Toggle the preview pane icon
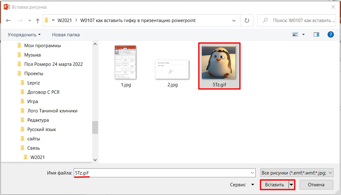Screen dimensions: 341x195 [x=316, y=34]
